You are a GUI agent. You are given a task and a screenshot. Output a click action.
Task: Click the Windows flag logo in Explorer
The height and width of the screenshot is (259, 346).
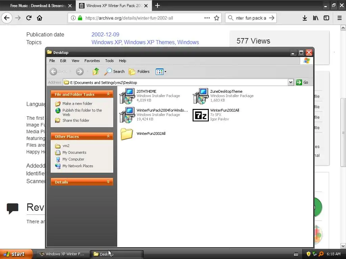click(x=306, y=61)
